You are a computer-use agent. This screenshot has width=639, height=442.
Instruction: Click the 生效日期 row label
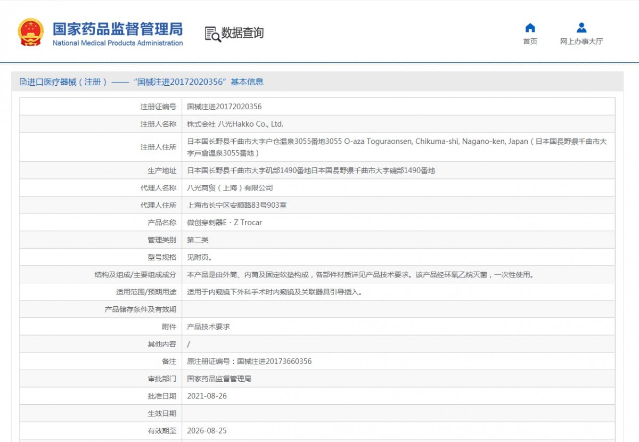point(162,413)
